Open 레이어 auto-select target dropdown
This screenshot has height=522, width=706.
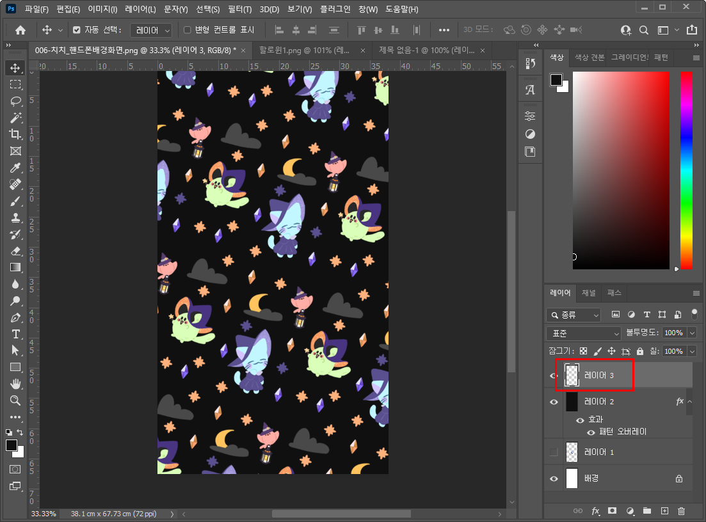pyautogui.click(x=151, y=30)
